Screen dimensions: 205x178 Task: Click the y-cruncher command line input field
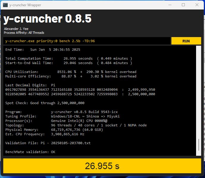point(87,41)
